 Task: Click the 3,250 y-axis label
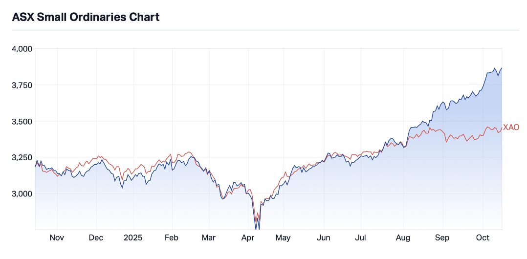pyautogui.click(x=22, y=157)
